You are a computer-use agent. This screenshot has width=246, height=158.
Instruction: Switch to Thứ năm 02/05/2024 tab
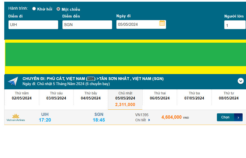(x=22, y=96)
